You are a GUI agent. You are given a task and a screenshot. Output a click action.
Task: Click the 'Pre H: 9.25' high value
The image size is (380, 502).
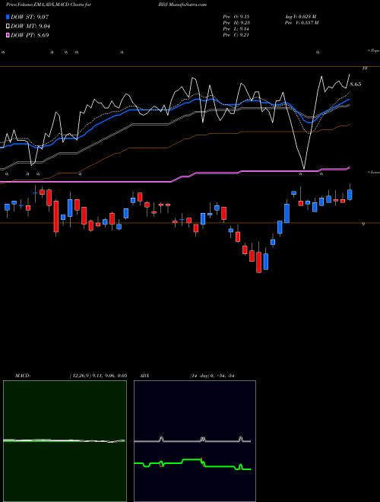coord(236,23)
